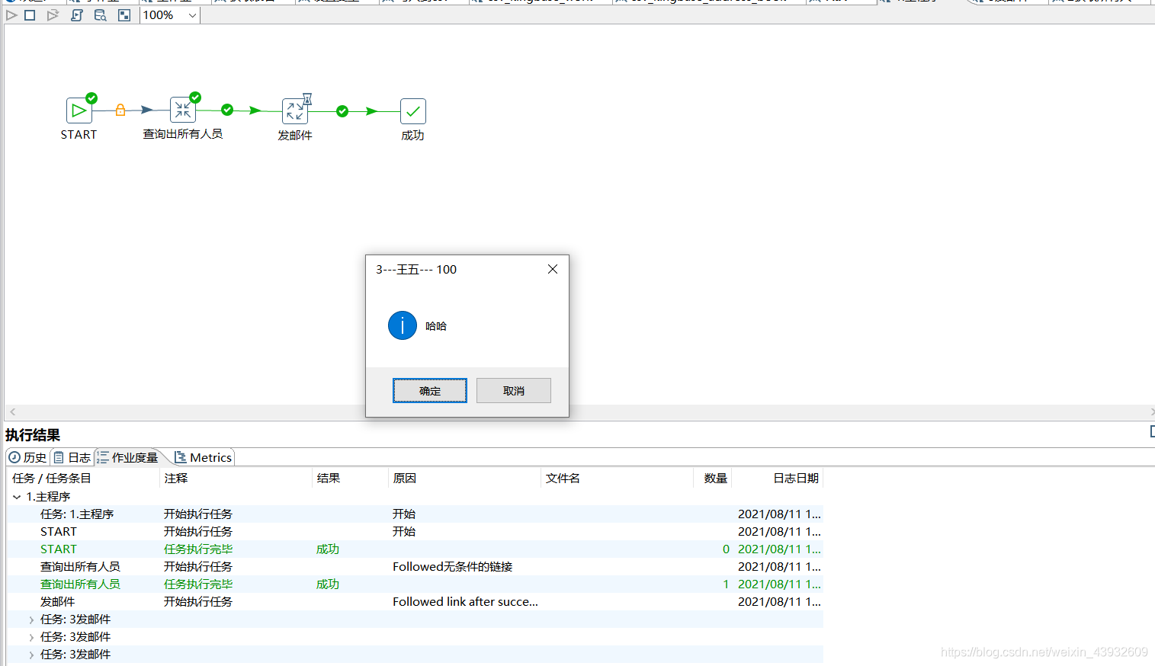Expand the first 任务: 3发邮件 row
Viewport: 1155px width, 666px height.
[x=31, y=620]
